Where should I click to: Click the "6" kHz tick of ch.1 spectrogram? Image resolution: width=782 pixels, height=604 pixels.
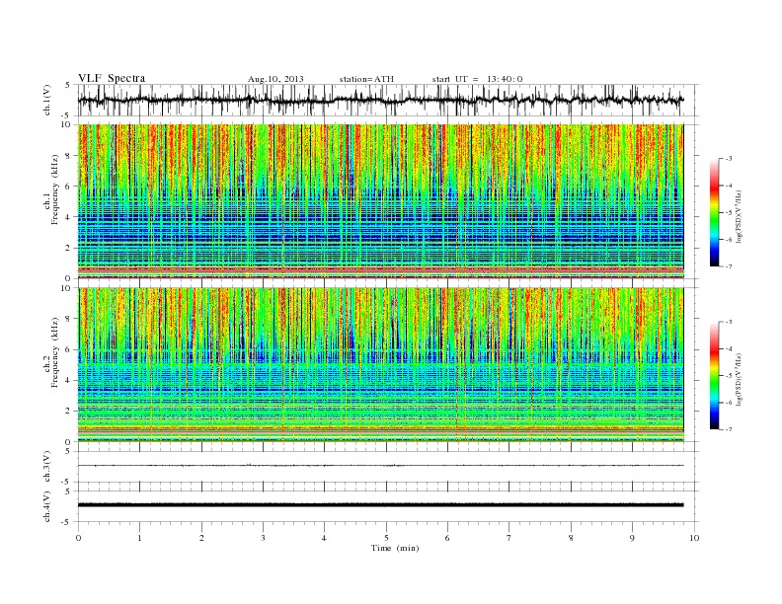(69, 187)
